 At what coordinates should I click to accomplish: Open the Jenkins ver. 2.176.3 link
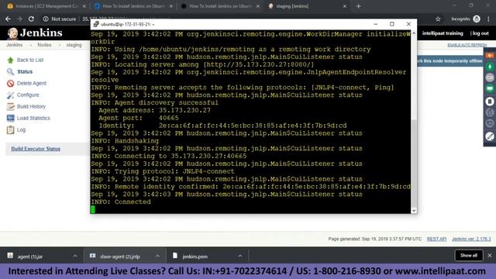point(471,239)
